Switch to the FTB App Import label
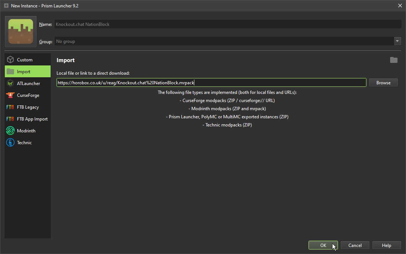The width and height of the screenshot is (406, 254). point(32,119)
